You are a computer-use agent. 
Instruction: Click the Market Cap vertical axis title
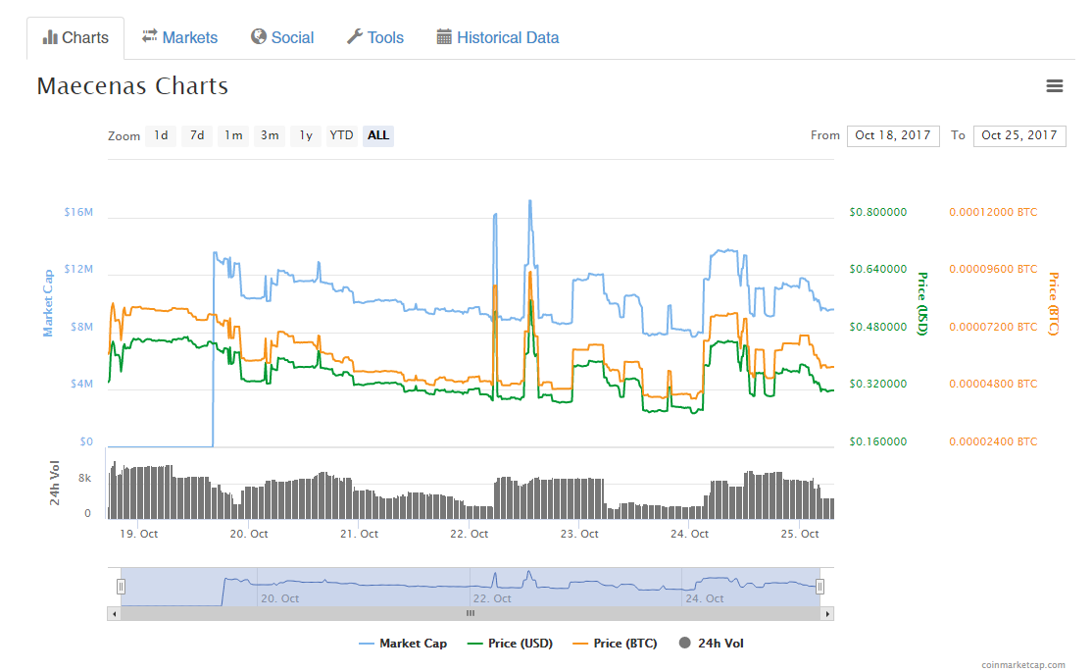48,303
